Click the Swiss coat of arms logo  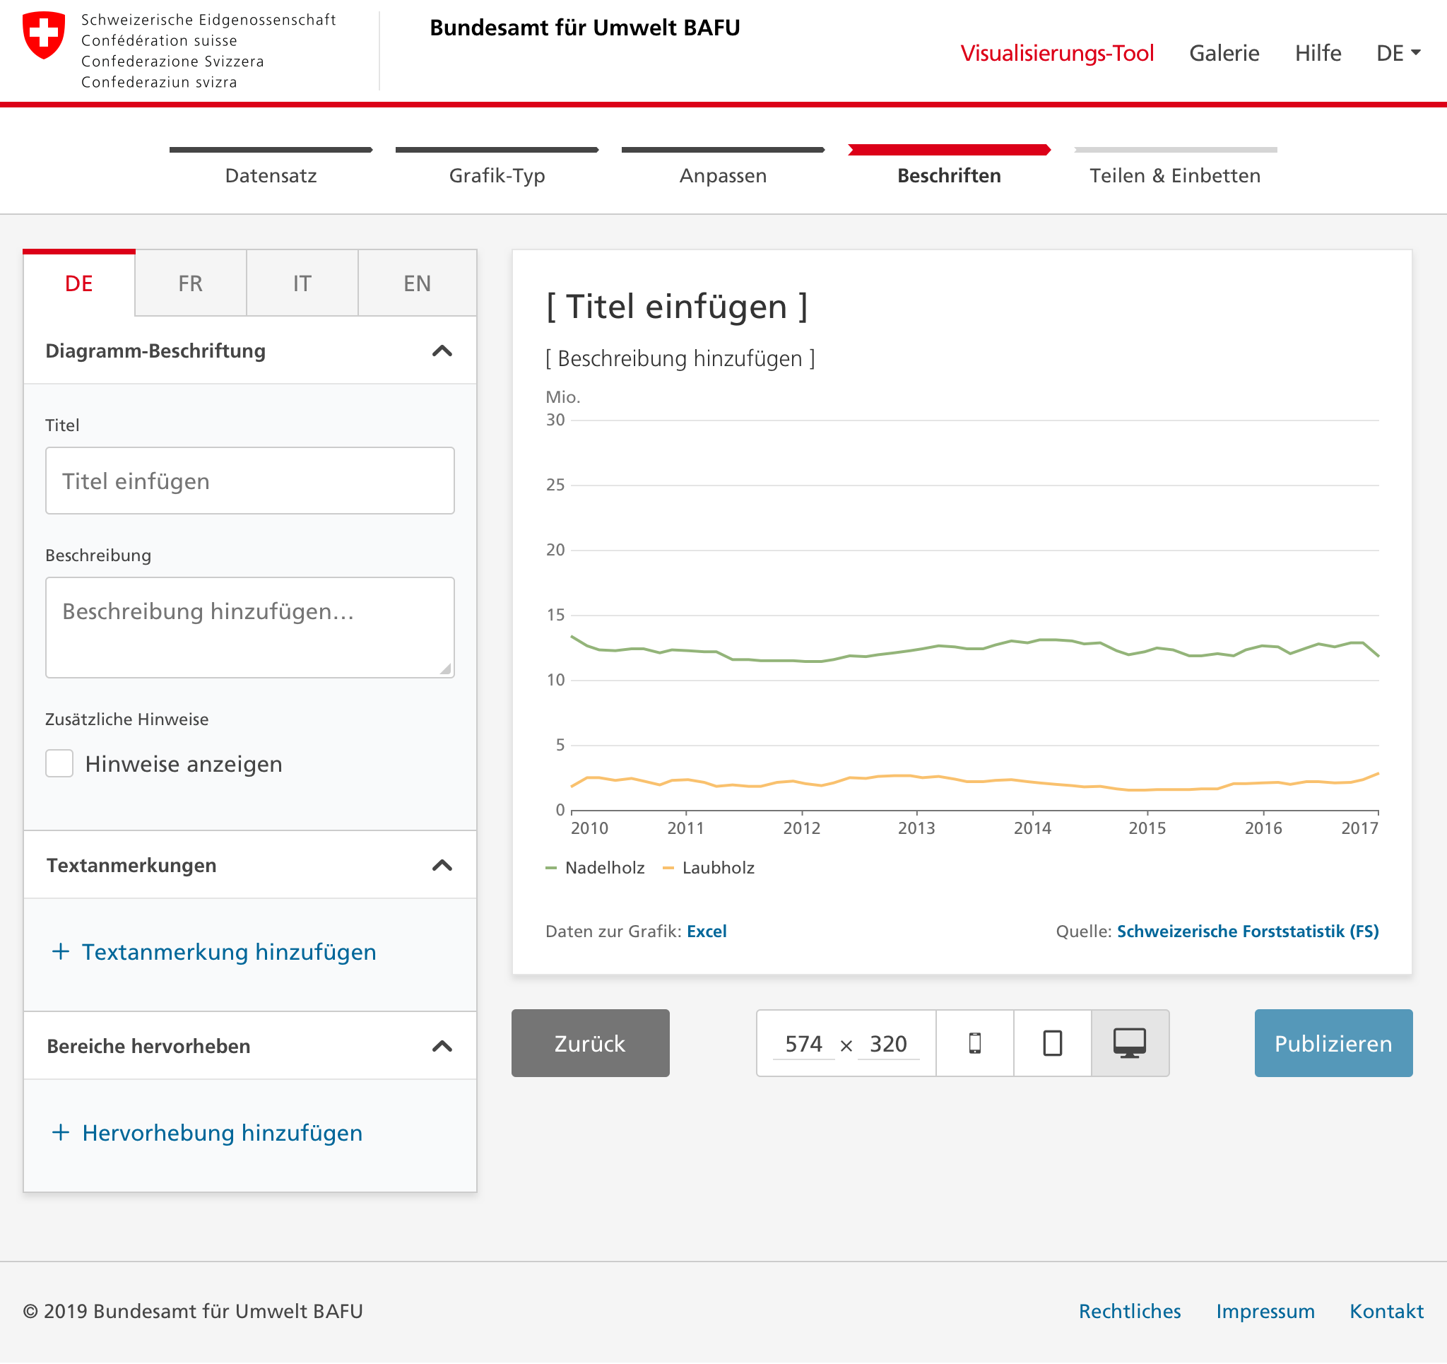(44, 35)
